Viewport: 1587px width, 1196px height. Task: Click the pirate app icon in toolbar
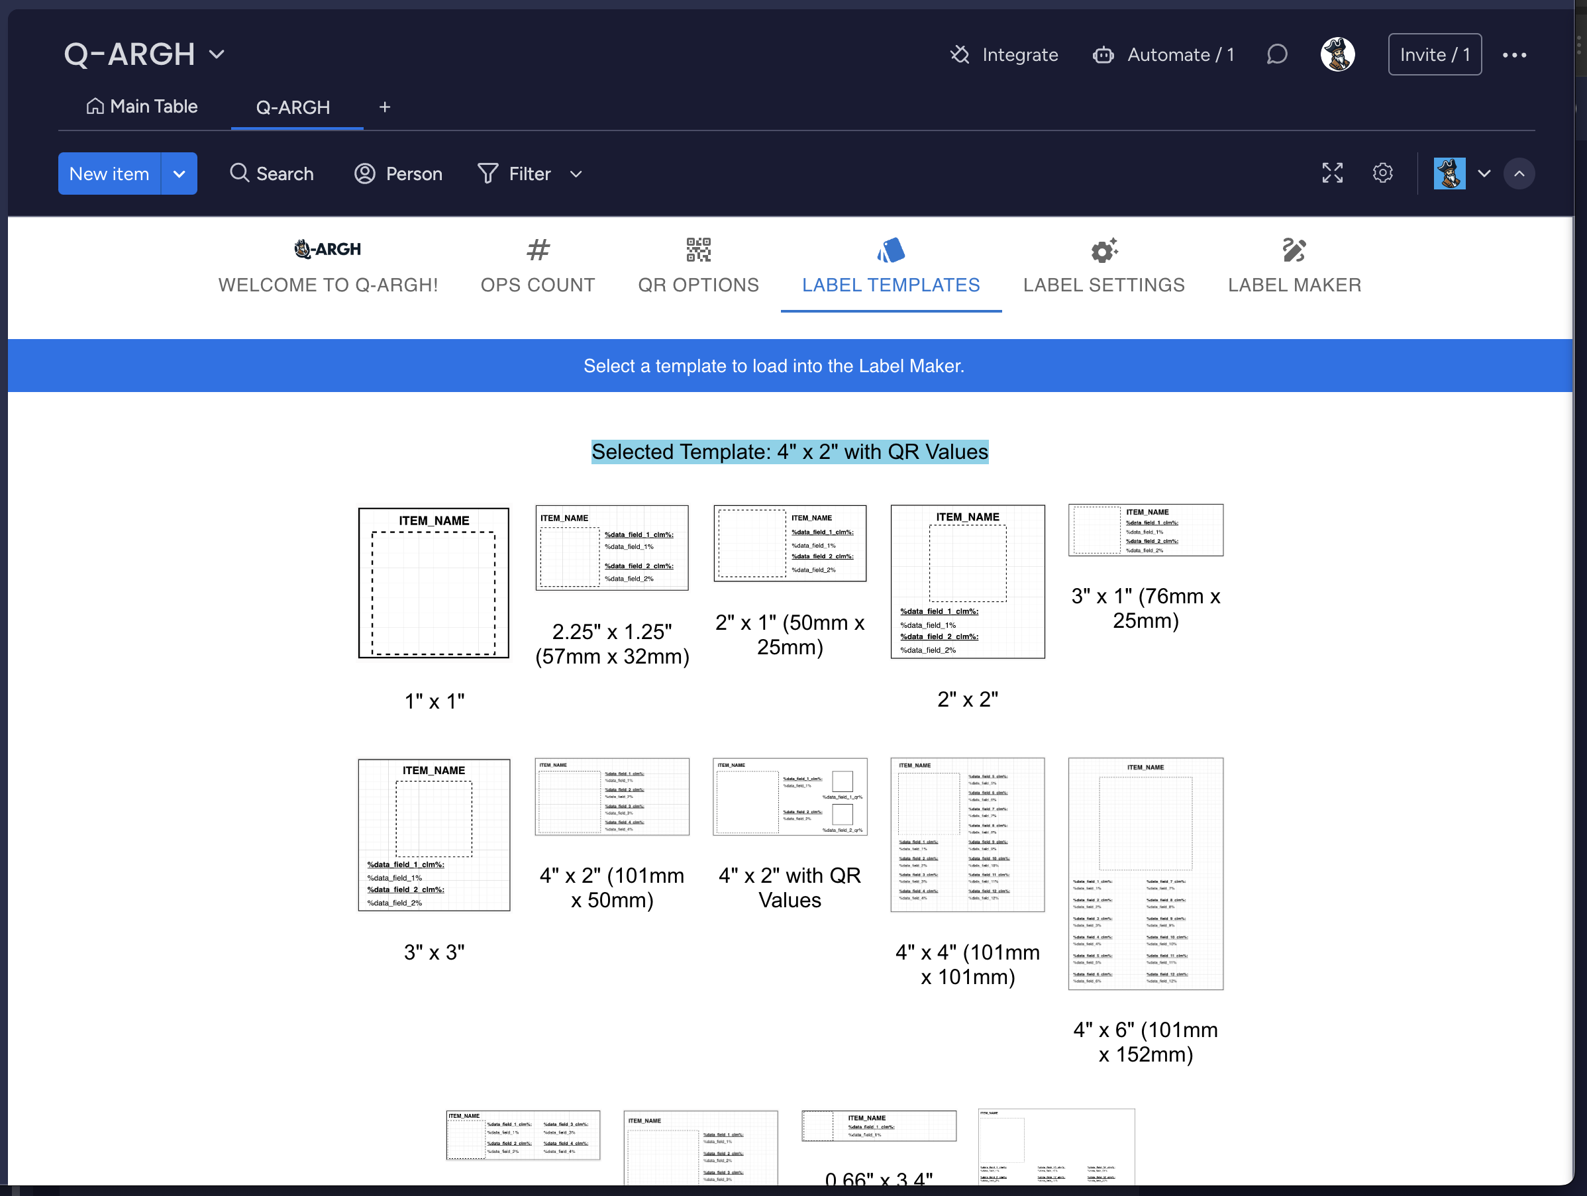[1449, 174]
